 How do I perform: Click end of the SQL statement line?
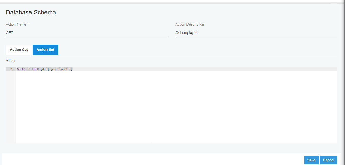click(x=73, y=69)
